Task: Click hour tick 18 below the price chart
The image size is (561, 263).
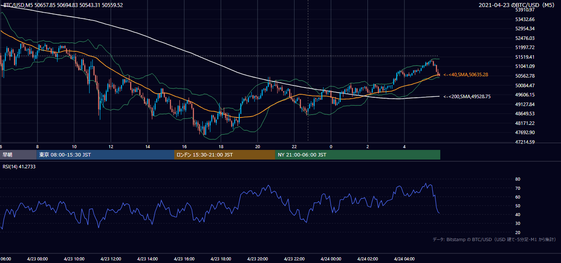Action: pyautogui.click(x=221, y=146)
